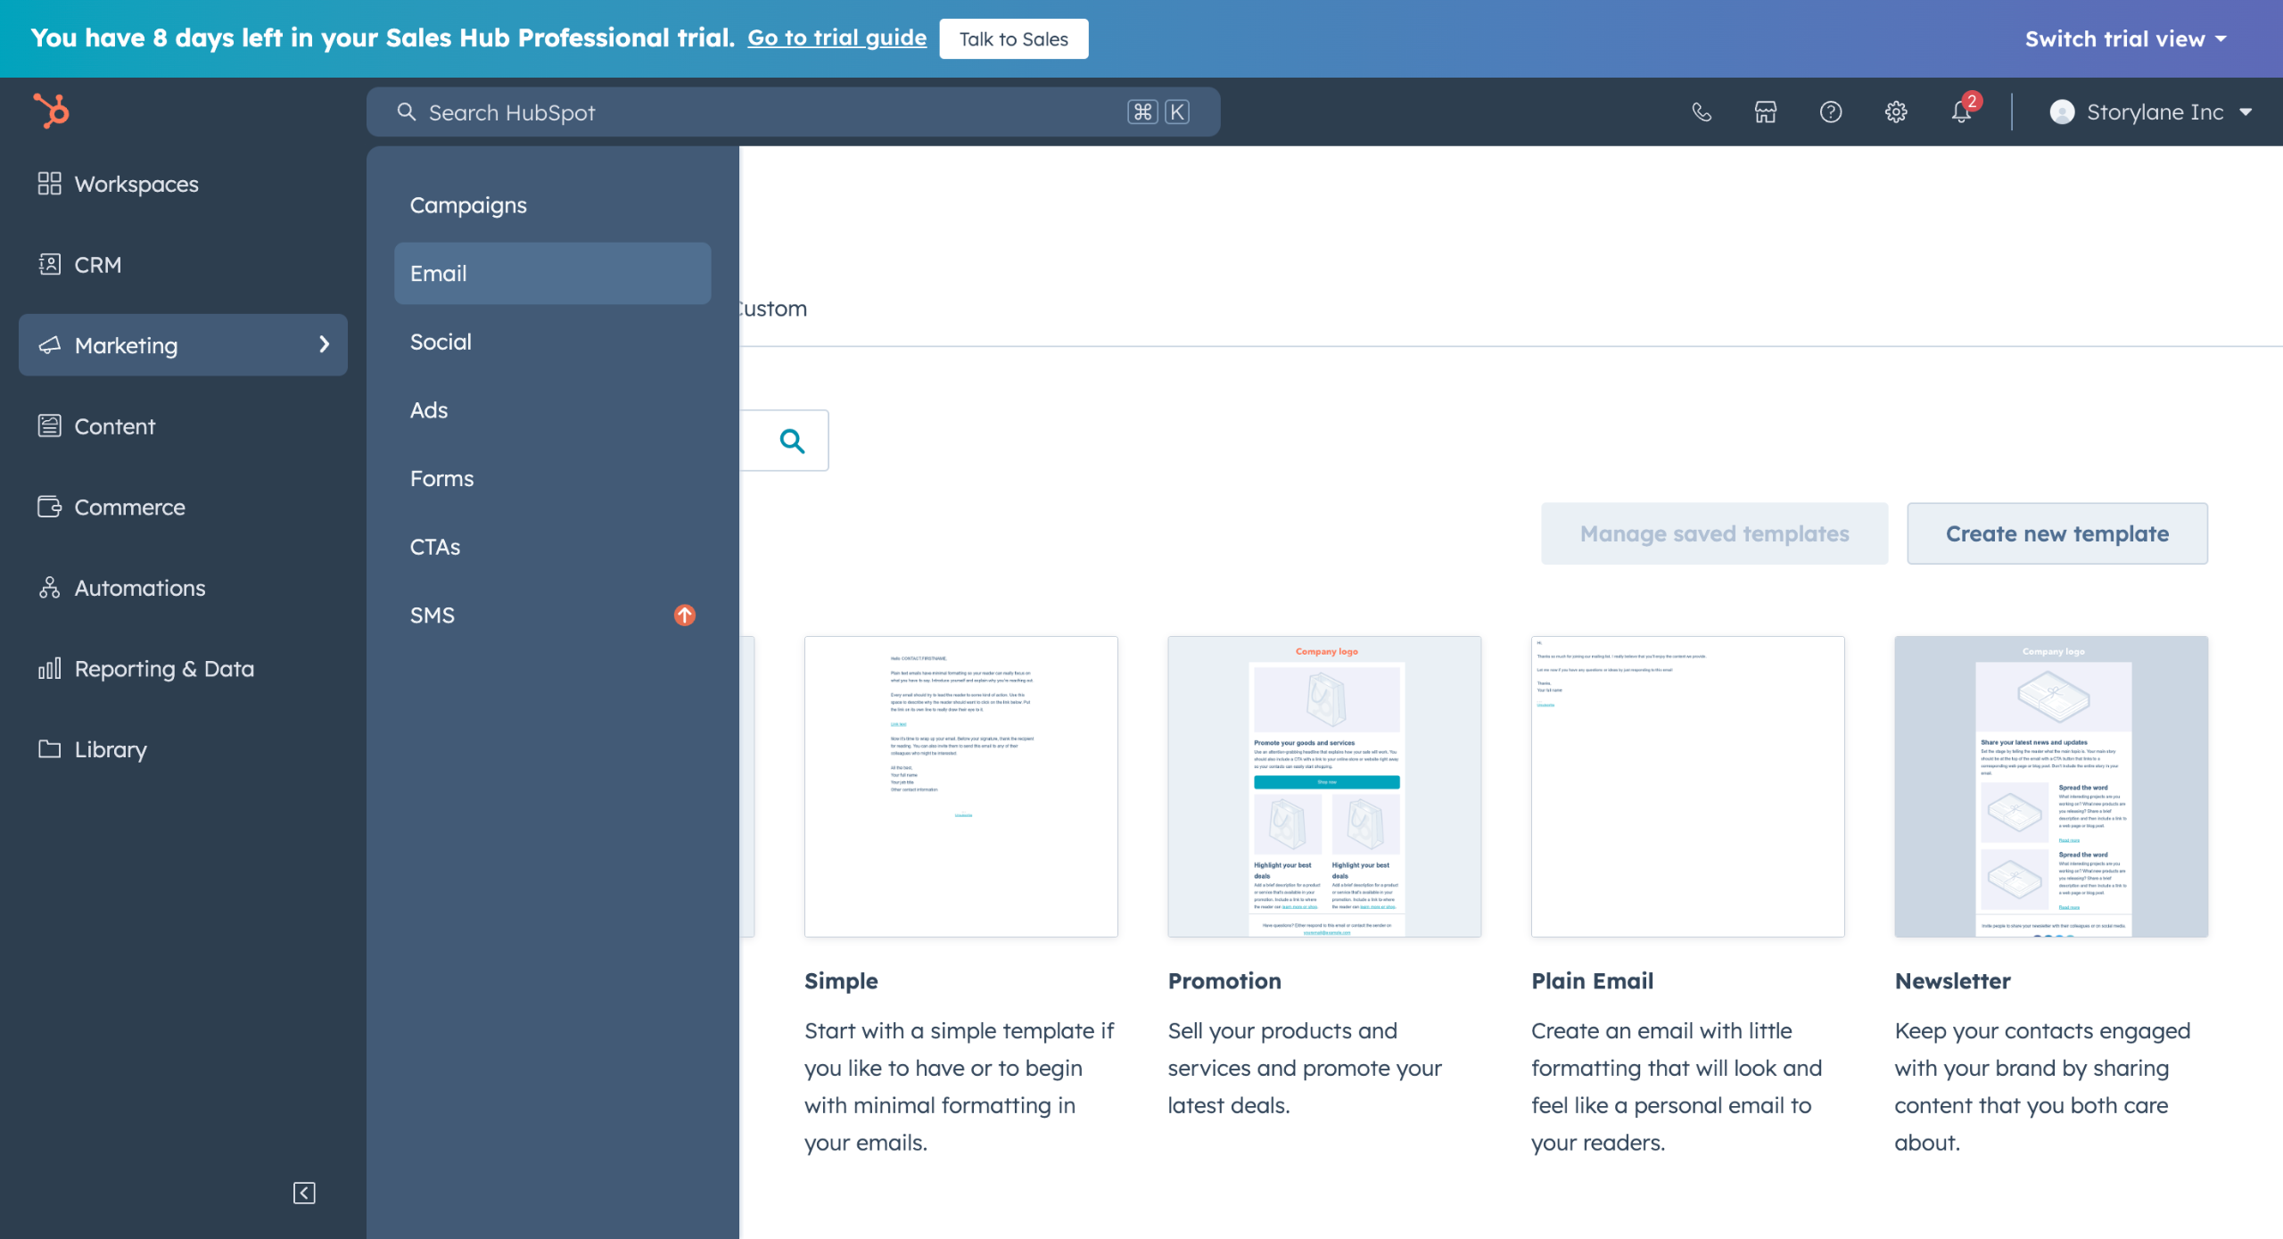
Task: Open Content in the sidebar
Action: tap(183, 426)
